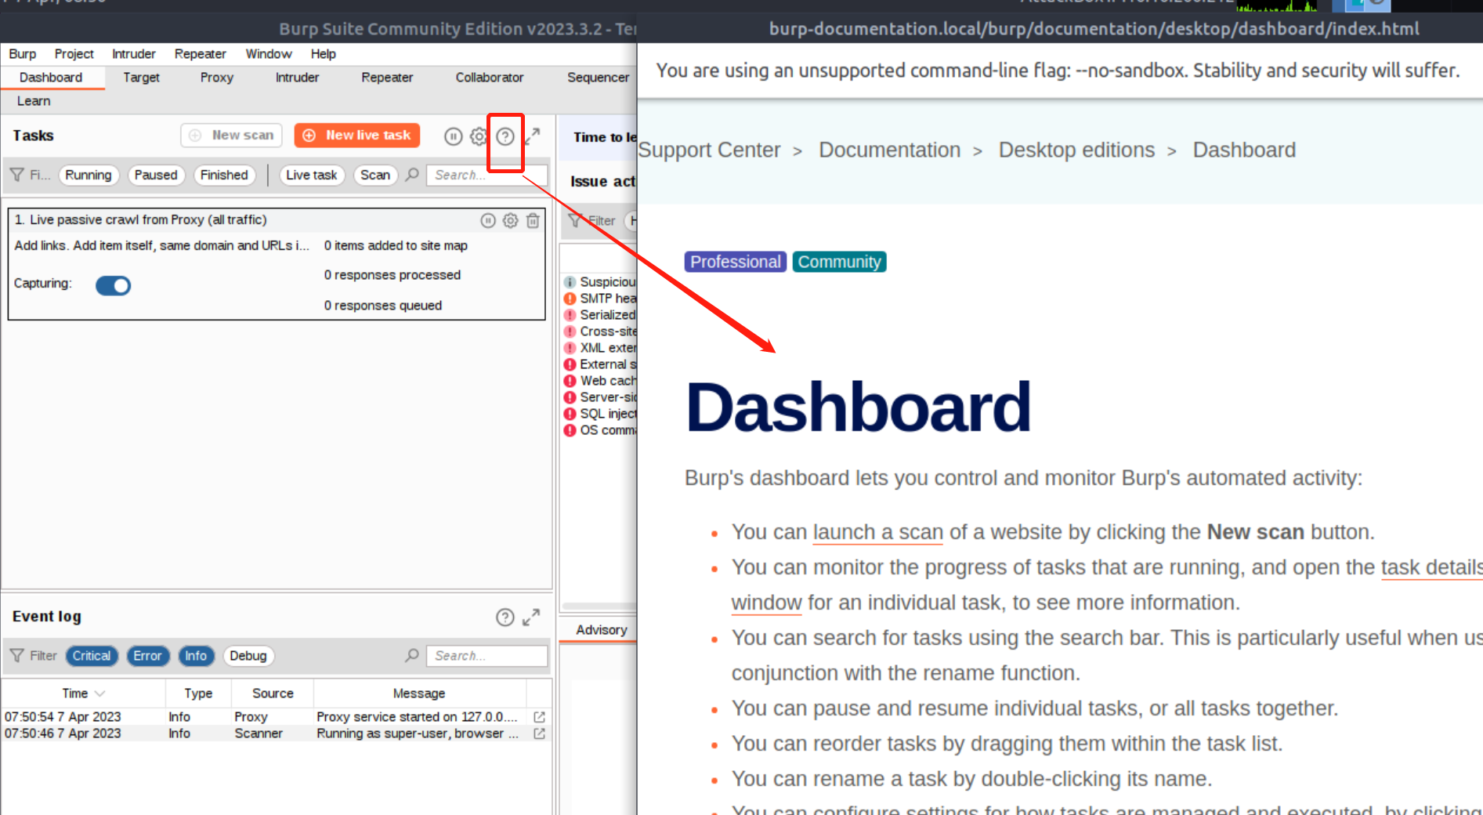This screenshot has height=815, width=1483.
Task: Open task settings gear in Tasks header
Action: tap(479, 136)
